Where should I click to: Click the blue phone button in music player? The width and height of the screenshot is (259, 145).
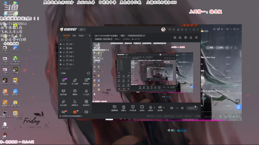click(239, 107)
